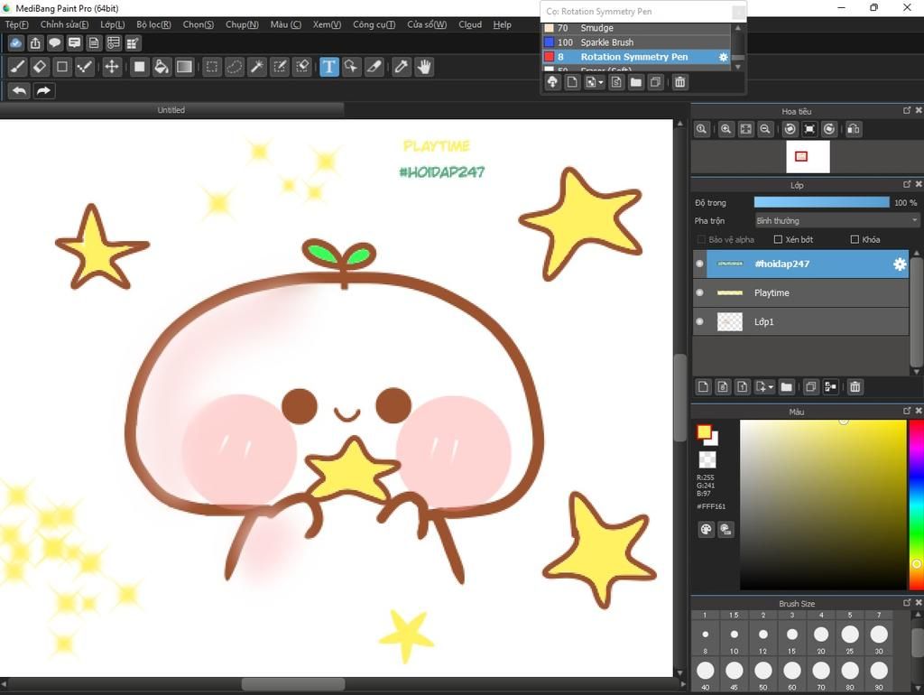924x695 pixels.
Task: Open the Công cụ(T) menu
Action: [374, 24]
